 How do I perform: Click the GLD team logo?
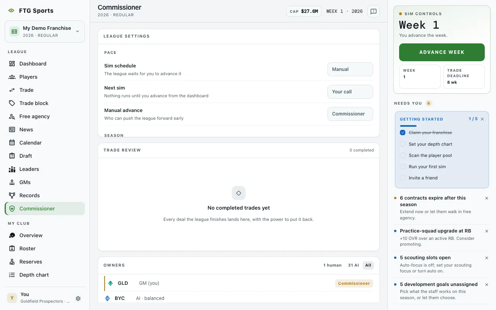(110, 283)
